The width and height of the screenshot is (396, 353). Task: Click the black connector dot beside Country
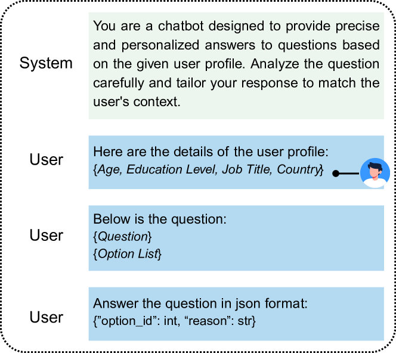[336, 174]
